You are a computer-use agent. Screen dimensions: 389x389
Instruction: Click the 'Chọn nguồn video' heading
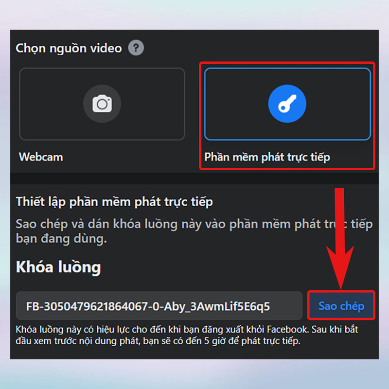(69, 48)
